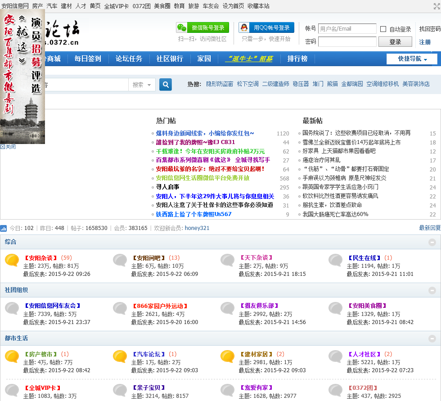Open 美食圈 in the top site bar
Image resolution: width=441 pixels, height=401 pixels.
162,6
